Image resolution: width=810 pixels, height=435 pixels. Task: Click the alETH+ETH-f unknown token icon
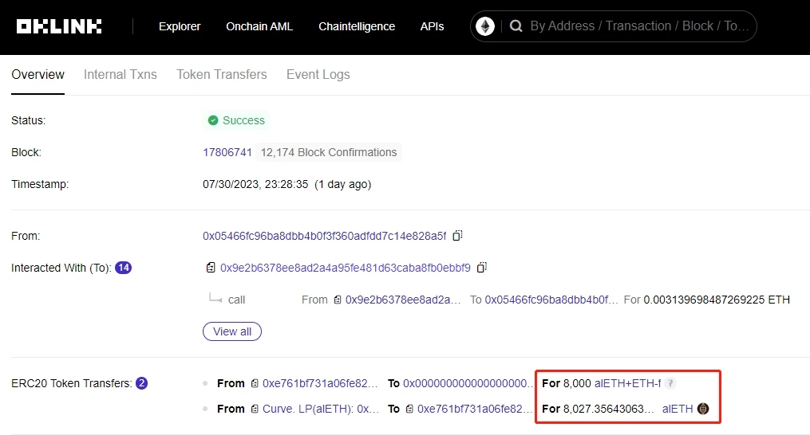(x=671, y=383)
